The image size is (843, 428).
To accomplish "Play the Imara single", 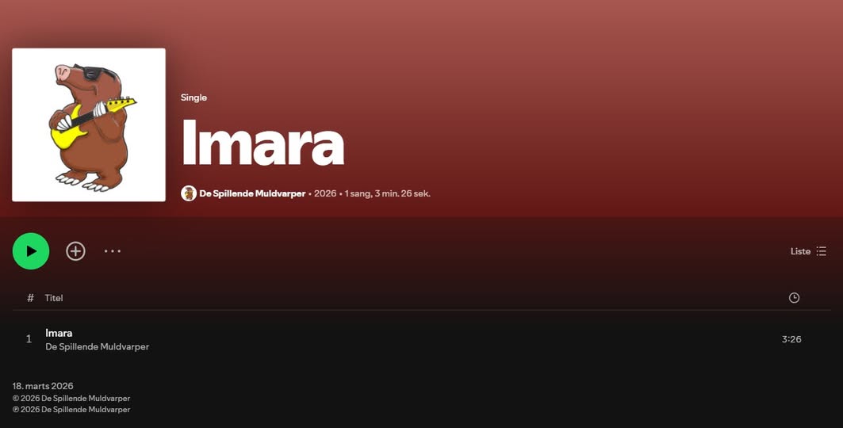I will click(x=31, y=250).
